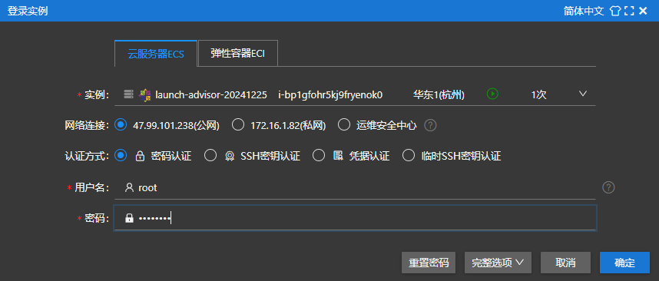Confirm login with 确定 button

624,263
